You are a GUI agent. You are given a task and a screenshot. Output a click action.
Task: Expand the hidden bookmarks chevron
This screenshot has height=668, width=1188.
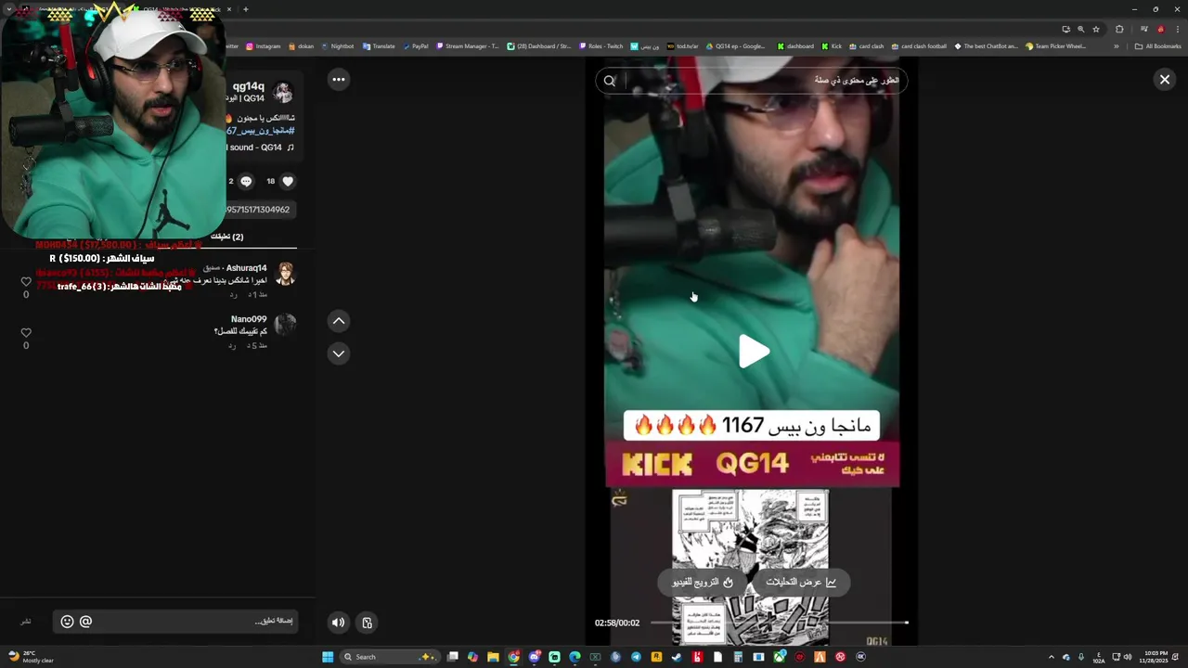[x=1117, y=46]
